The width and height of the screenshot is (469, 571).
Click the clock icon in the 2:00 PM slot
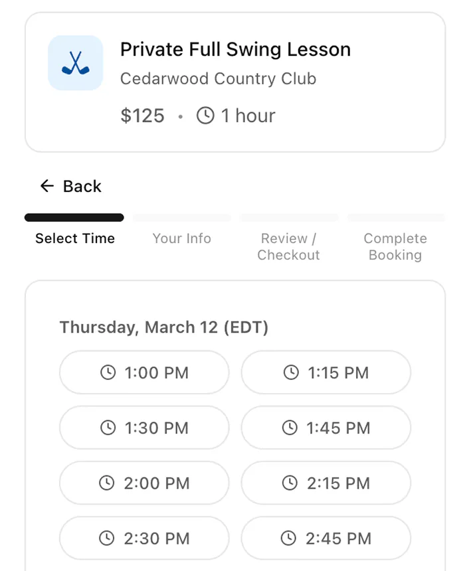(x=106, y=483)
